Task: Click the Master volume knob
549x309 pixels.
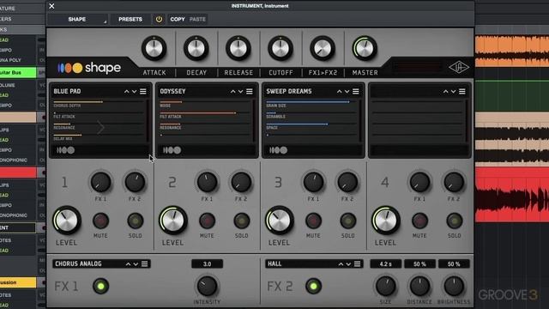Action: tap(365, 48)
